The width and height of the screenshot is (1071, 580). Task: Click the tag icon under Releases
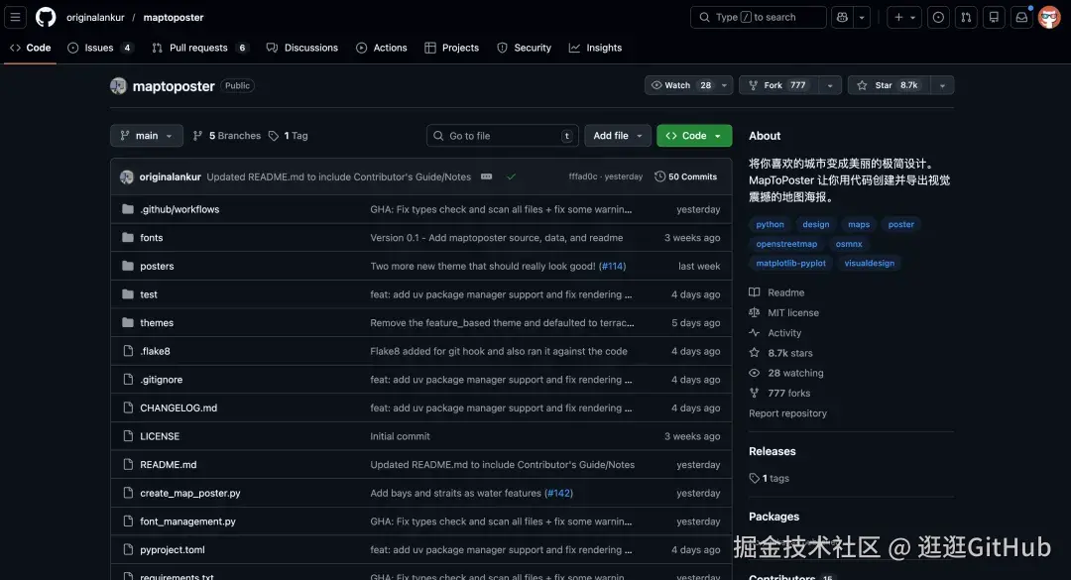point(754,478)
